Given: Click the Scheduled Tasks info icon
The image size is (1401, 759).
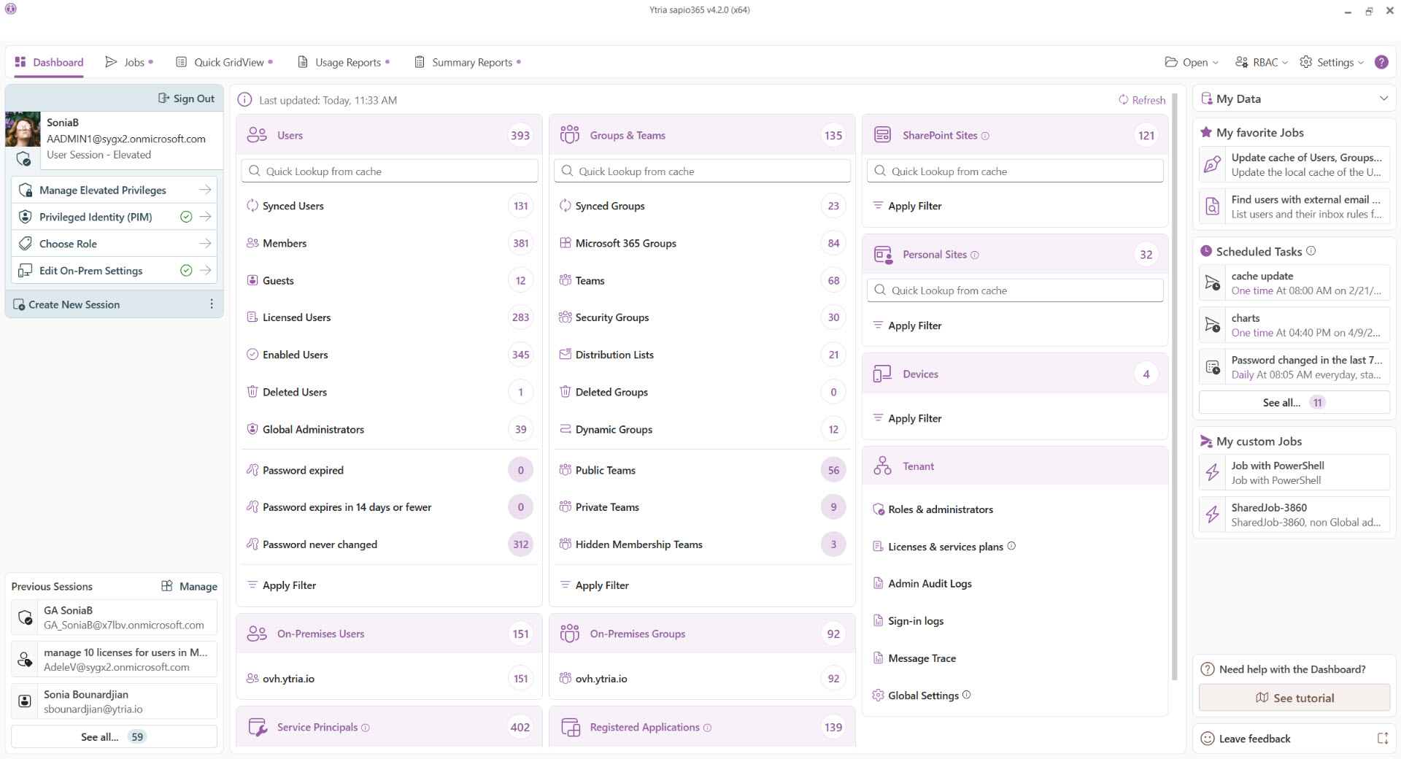Looking at the screenshot, I should point(1311,250).
